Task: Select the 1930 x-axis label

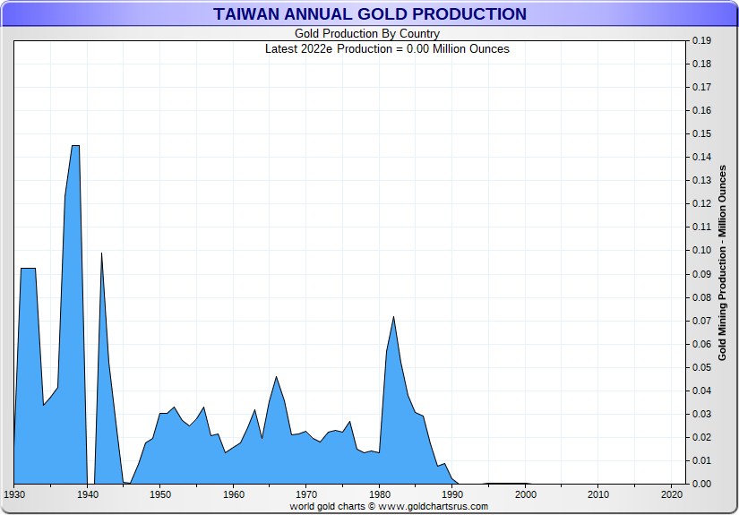Action: pos(14,494)
